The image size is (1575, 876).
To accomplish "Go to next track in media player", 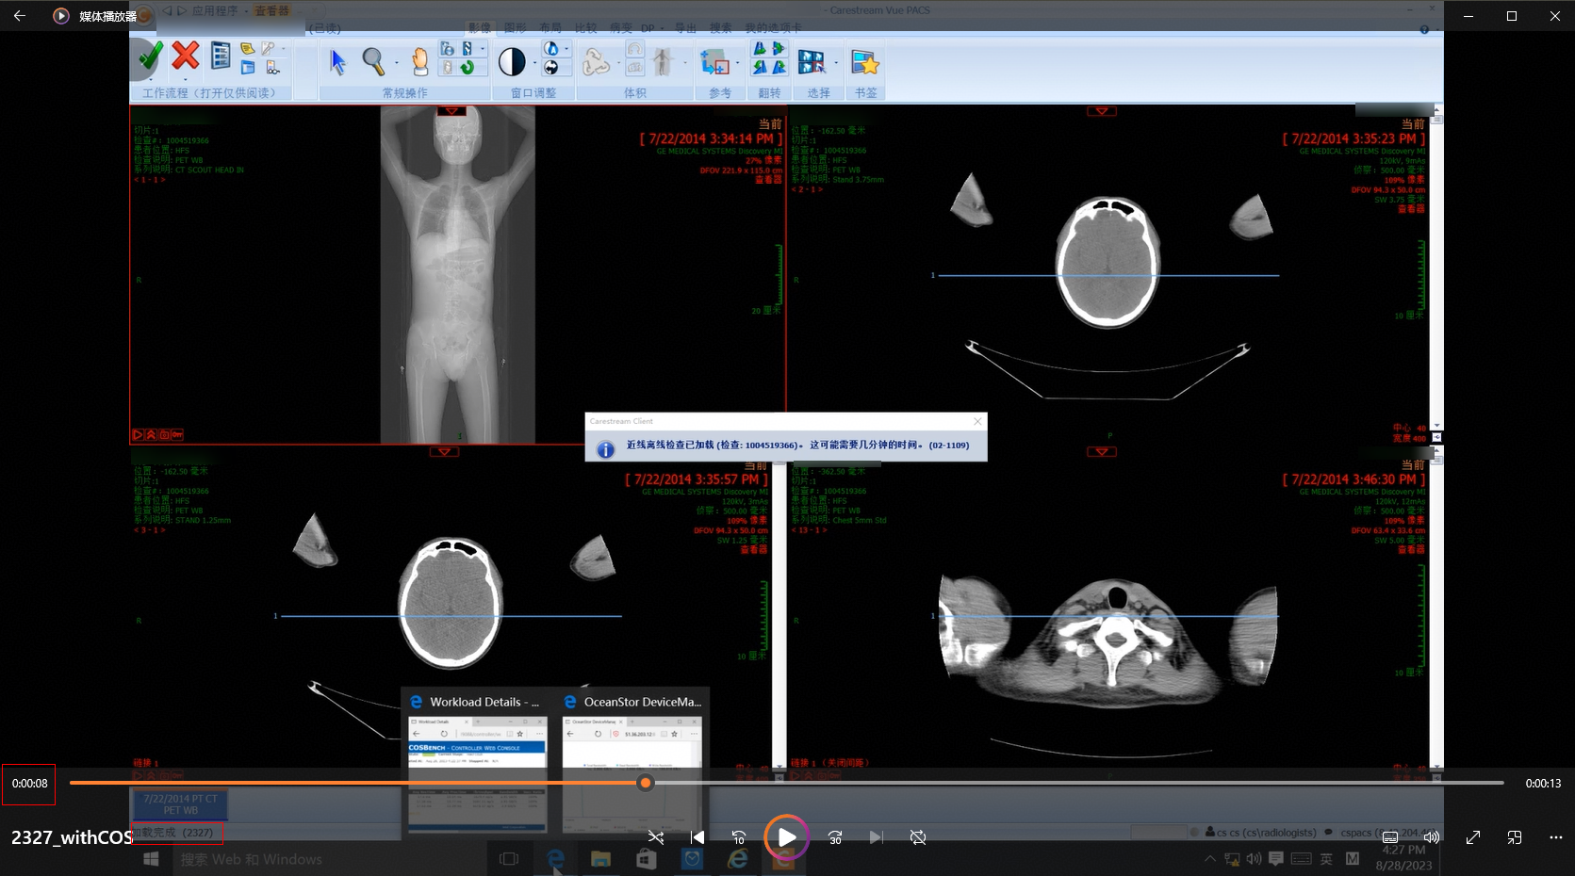I will 877,837.
